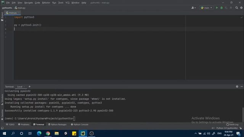Image resolution: width=244 pixels, height=137 pixels.
Task: Click pythontts project breadcrumb
Action: point(7,8)
